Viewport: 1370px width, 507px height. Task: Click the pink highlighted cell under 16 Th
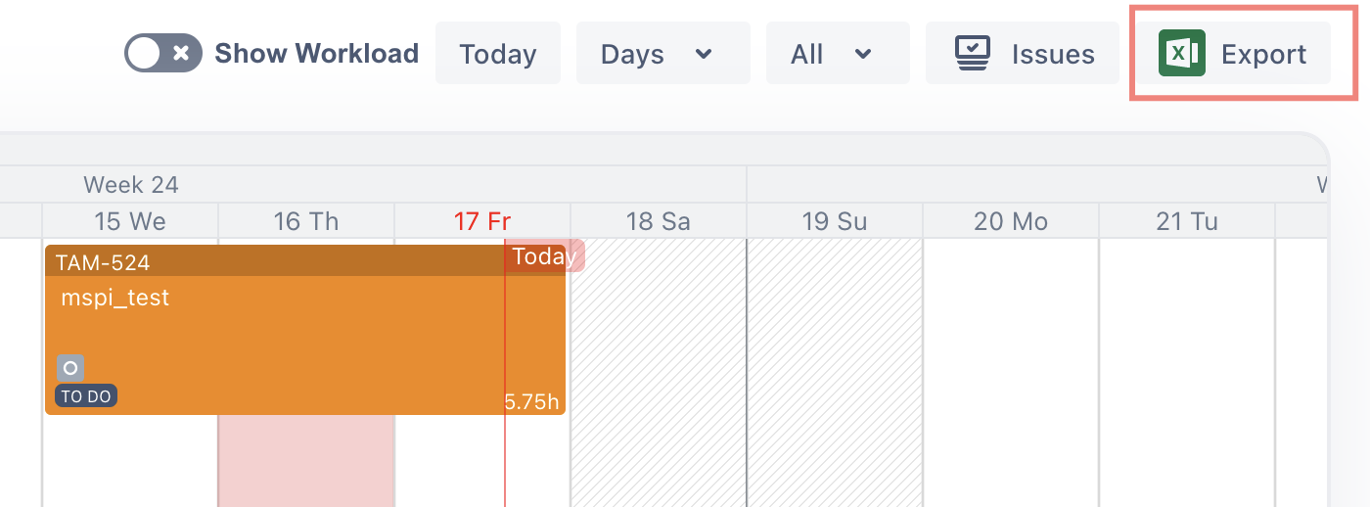[x=305, y=460]
